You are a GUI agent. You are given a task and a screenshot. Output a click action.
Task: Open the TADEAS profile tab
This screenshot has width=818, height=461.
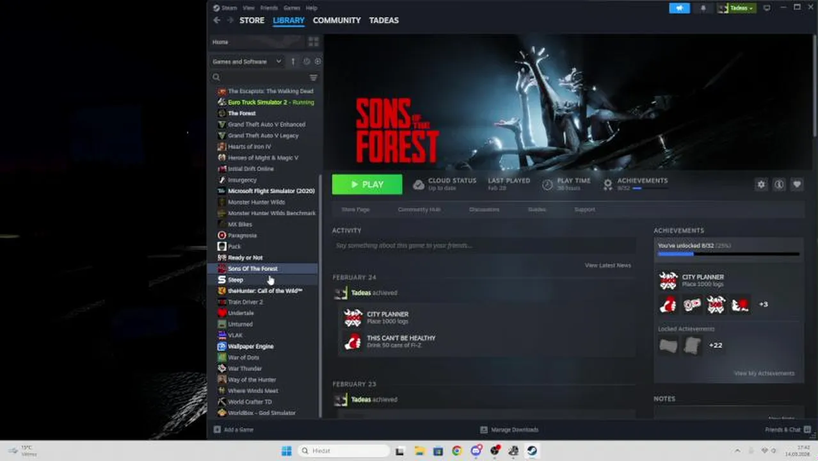383,20
